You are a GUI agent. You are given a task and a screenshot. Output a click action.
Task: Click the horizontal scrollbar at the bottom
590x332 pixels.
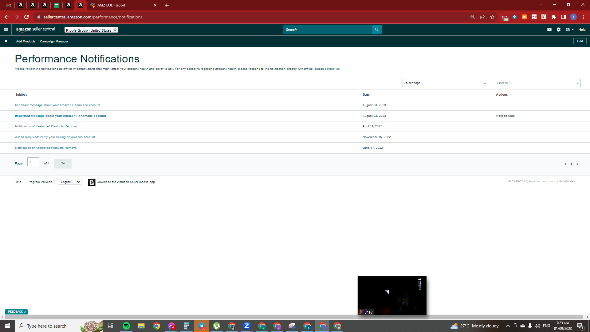[293, 317]
